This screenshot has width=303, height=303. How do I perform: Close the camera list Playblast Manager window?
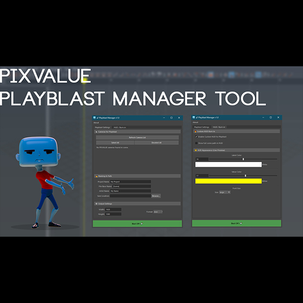(179, 118)
